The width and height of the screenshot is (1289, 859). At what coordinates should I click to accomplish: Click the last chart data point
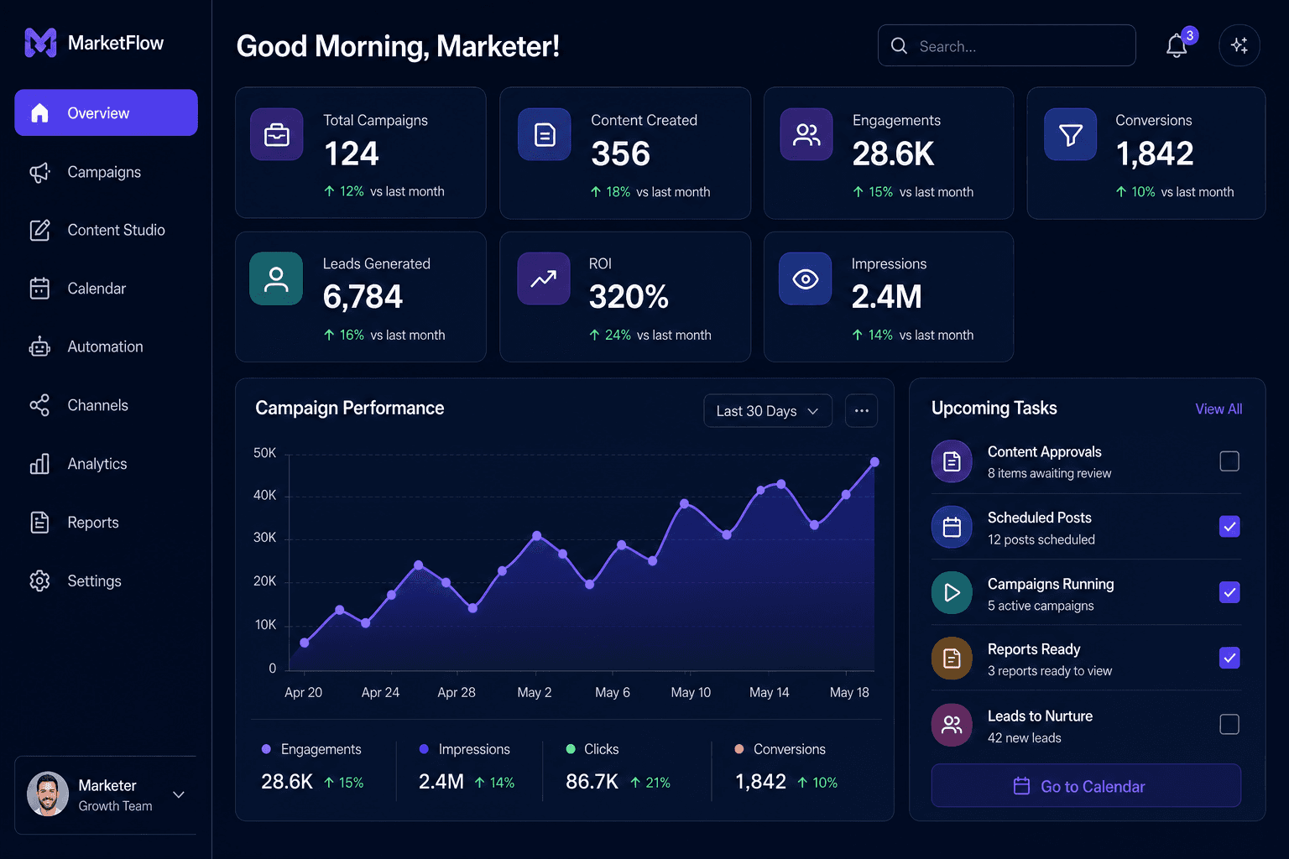pyautogui.click(x=874, y=462)
